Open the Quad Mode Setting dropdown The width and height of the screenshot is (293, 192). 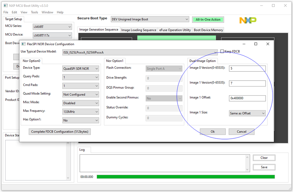coord(81,95)
